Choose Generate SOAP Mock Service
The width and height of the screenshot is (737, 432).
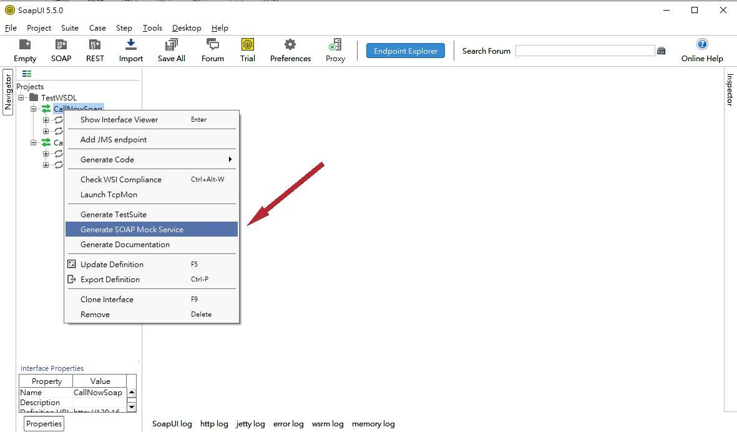tap(152, 229)
